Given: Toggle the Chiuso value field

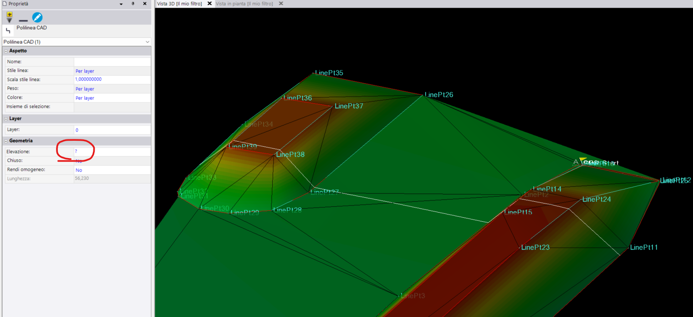Looking at the screenshot, I should click(112, 161).
